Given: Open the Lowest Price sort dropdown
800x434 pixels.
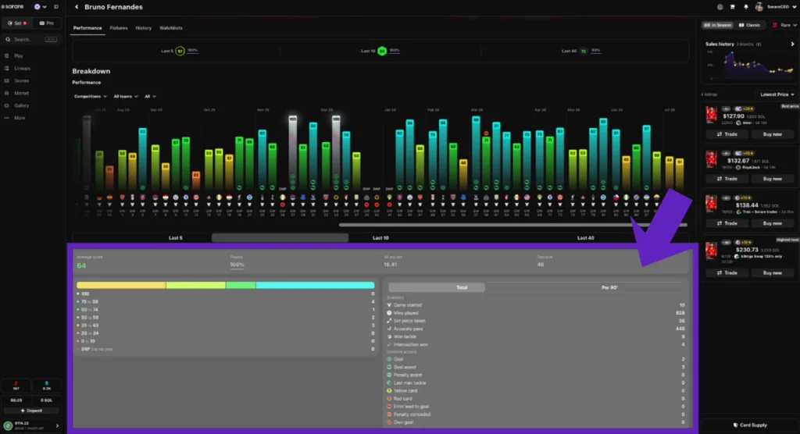Looking at the screenshot, I should click(777, 94).
